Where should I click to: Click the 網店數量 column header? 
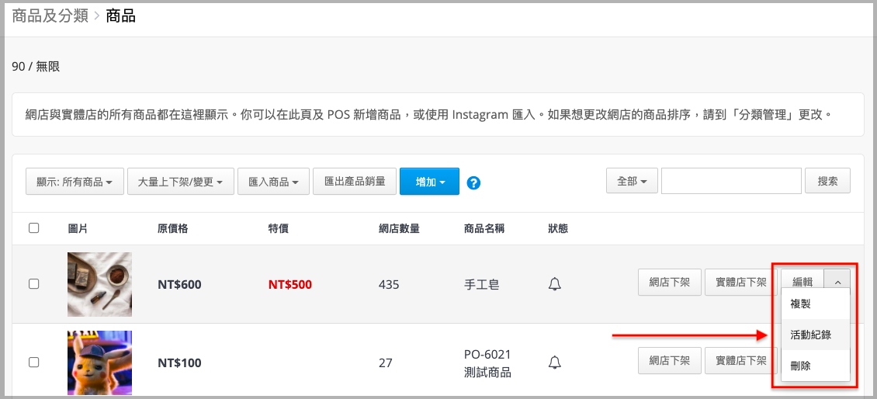point(400,228)
